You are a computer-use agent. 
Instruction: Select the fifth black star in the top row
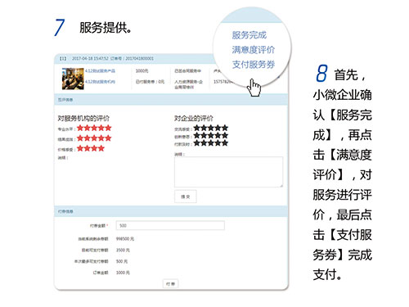225,128
